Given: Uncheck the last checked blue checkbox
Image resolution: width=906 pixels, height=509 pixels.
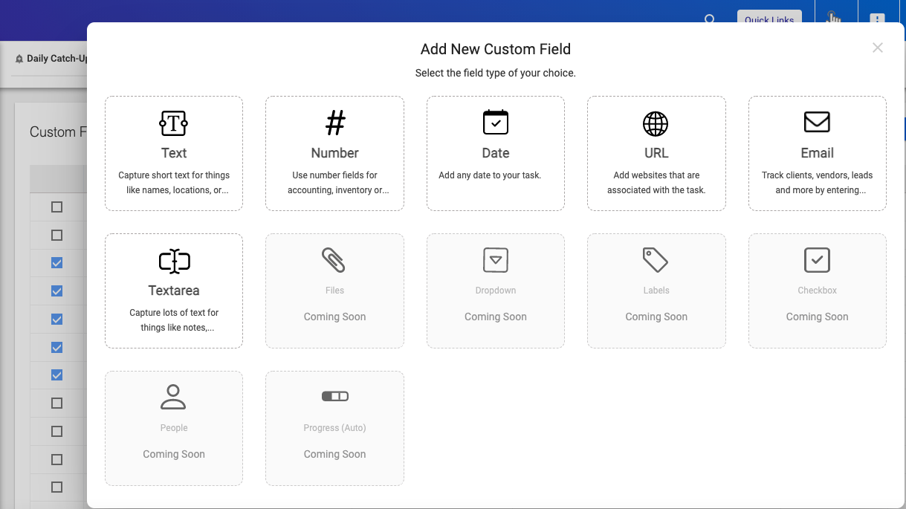Looking at the screenshot, I should (56, 375).
